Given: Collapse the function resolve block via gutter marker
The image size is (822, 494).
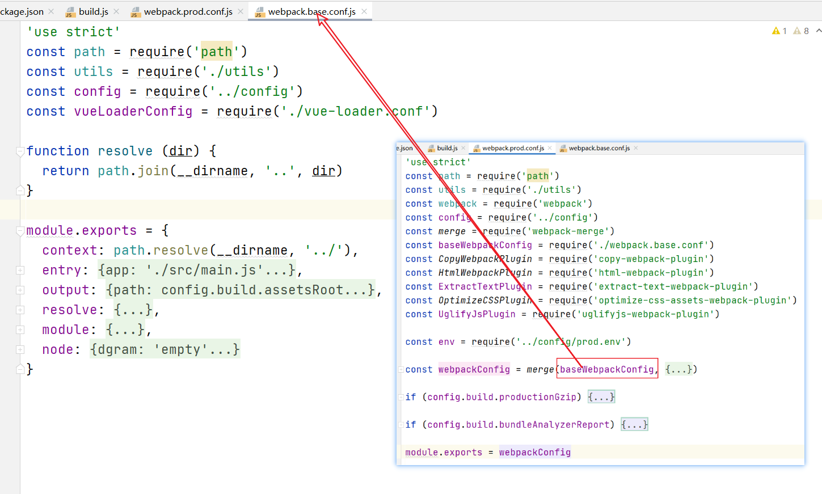Looking at the screenshot, I should coord(20,151).
